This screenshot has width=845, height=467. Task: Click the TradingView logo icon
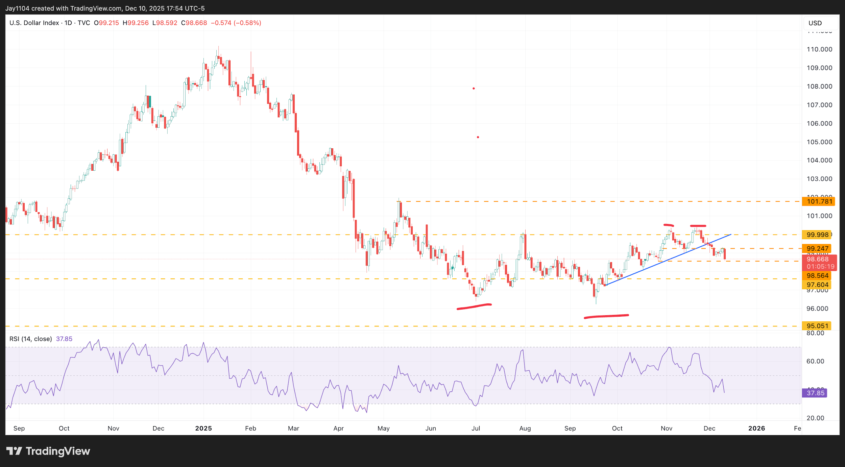click(14, 451)
